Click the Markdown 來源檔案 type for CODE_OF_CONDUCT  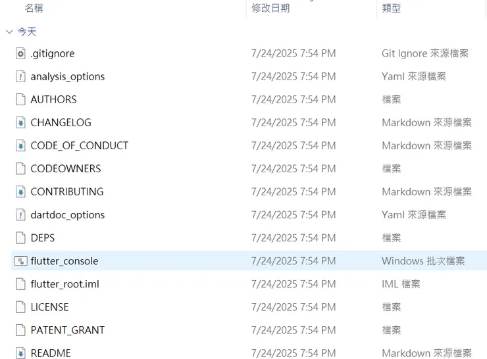pyautogui.click(x=426, y=145)
